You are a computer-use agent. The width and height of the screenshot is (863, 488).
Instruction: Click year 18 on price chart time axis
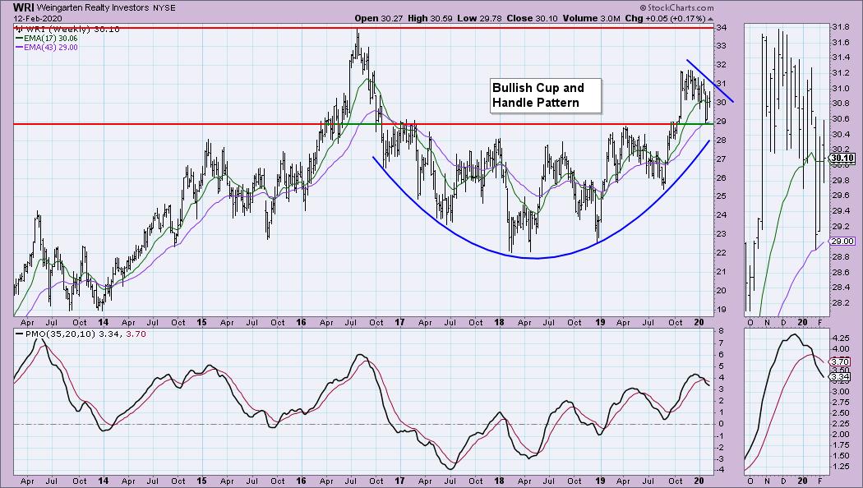tap(499, 322)
